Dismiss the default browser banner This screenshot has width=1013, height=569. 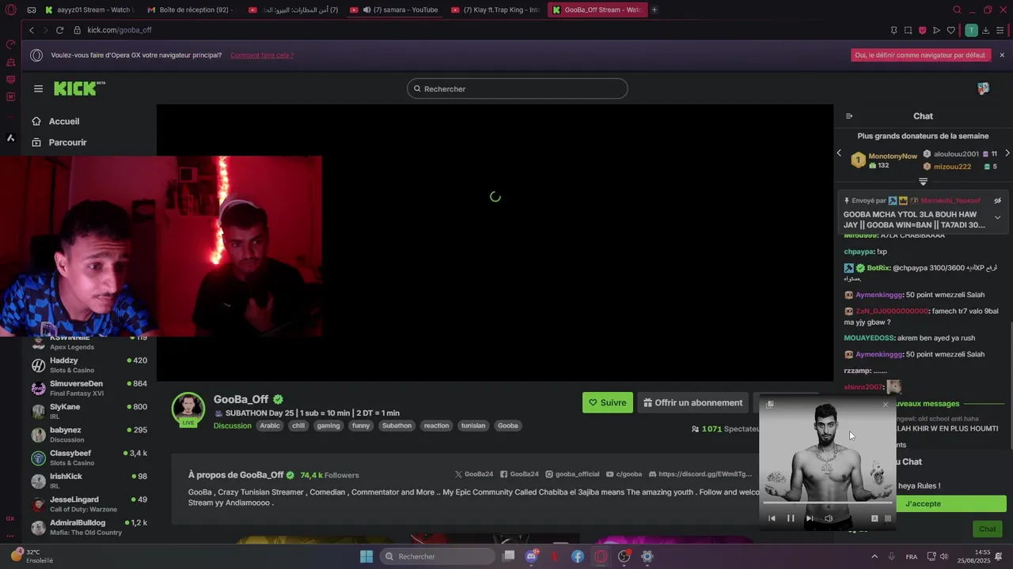coord(1002,55)
